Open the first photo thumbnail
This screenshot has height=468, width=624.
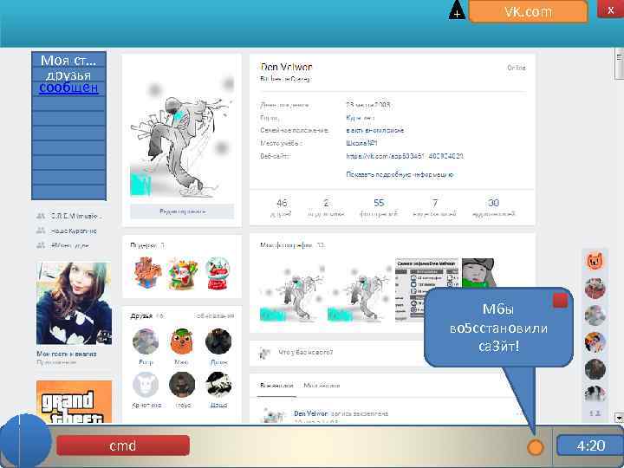pos(292,293)
